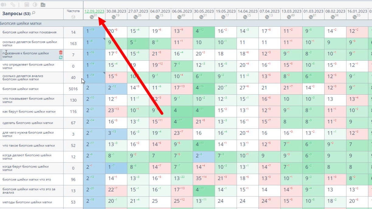Select the 08.02.2023 date column header
Image resolution: width=372 pixels, height=209 pixels.
pos(335,11)
